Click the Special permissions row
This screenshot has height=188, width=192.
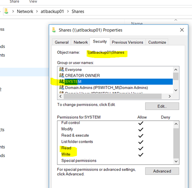coord(115,160)
